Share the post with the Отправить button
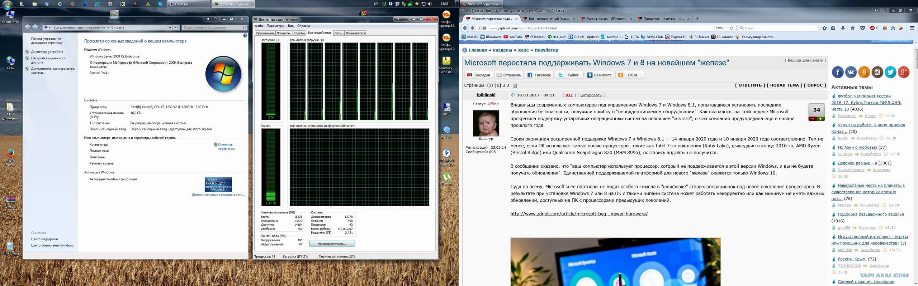The image size is (918, 286). tap(508, 75)
